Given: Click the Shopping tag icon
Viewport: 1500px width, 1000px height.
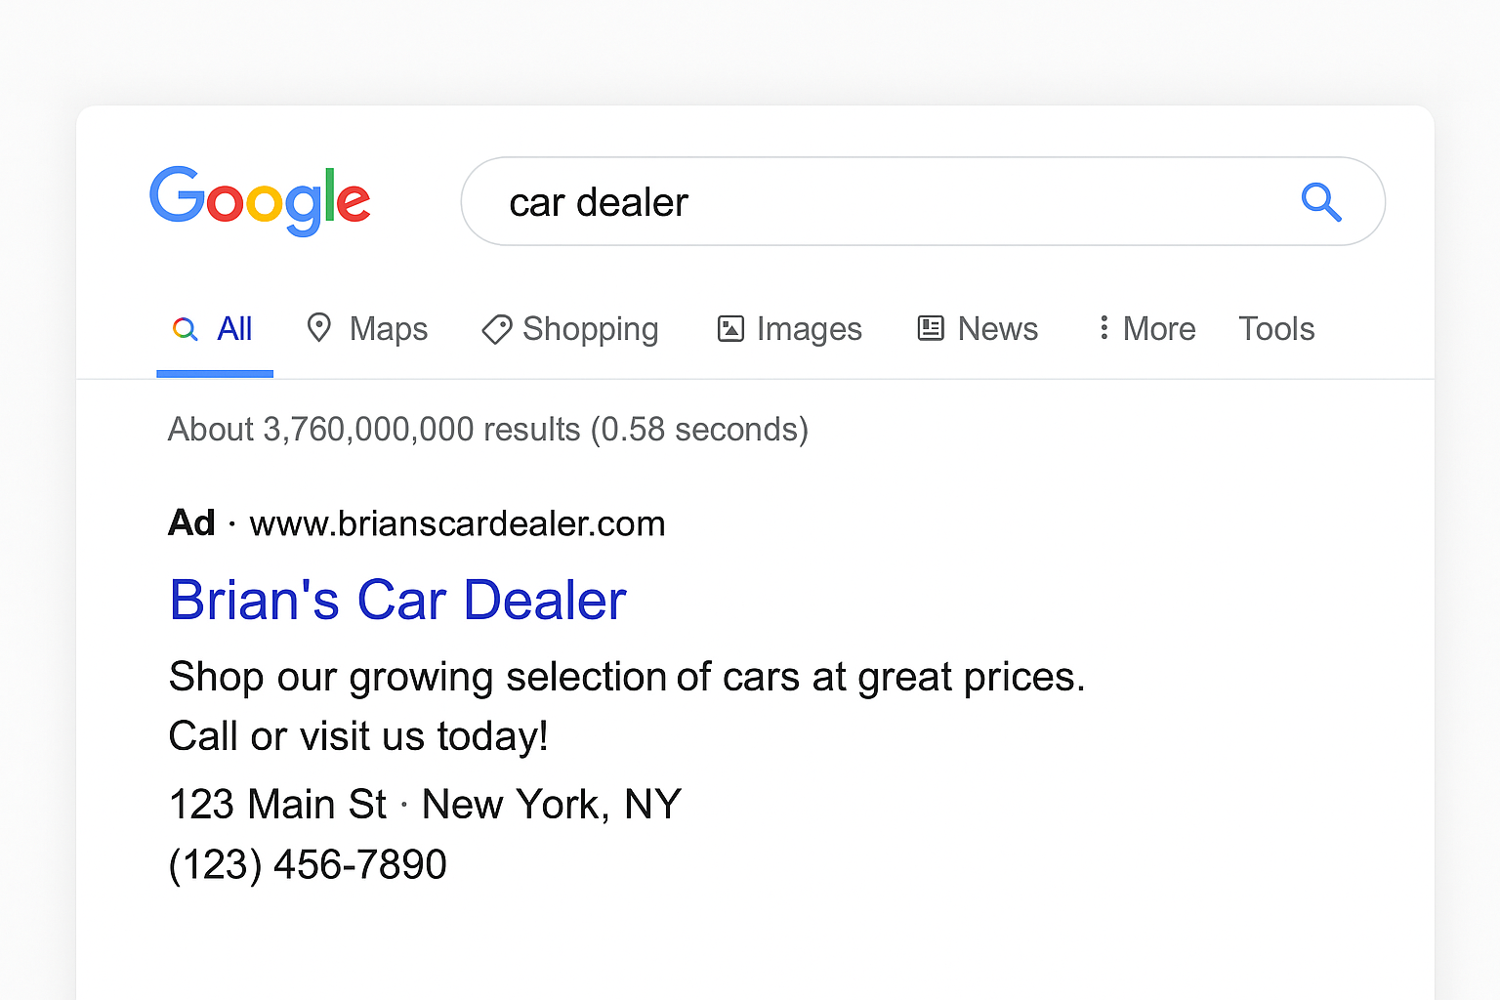Looking at the screenshot, I should point(496,329).
